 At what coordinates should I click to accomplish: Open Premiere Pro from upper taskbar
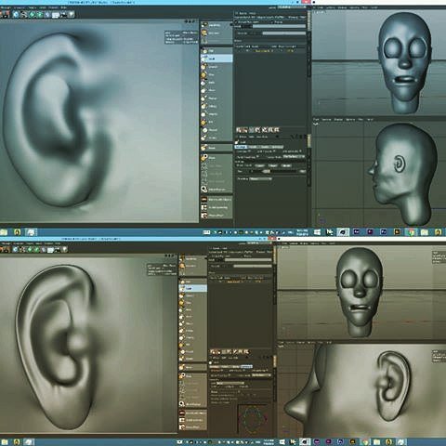tap(370, 231)
